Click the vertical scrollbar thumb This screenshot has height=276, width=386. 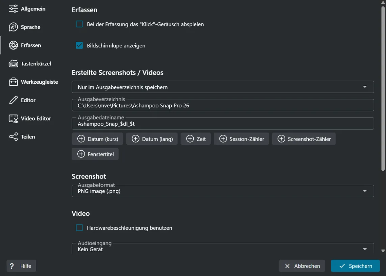click(x=383, y=88)
